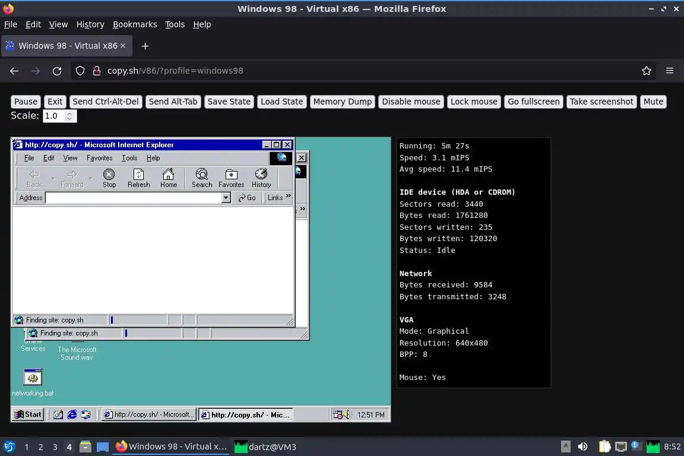Go to Home page in Internet Explorer
This screenshot has height=456, width=684.
(x=169, y=179)
